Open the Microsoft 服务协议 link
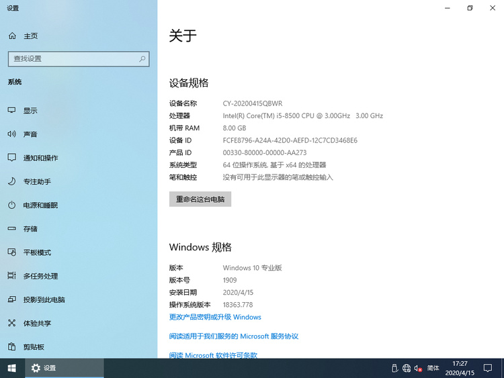Viewport: 504px width, 378px height. [233, 336]
